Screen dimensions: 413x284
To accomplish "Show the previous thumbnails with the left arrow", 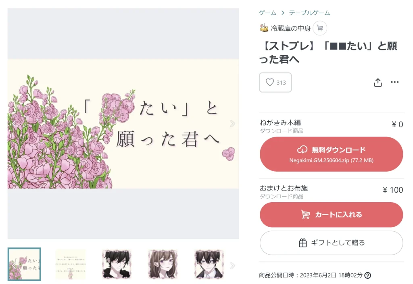I will click(x=14, y=265).
